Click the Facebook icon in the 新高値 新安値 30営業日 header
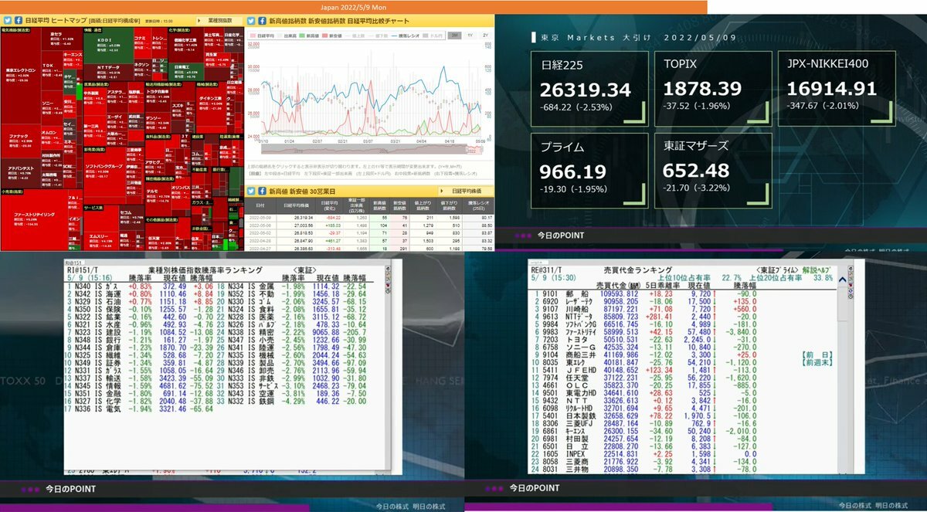 coord(263,191)
